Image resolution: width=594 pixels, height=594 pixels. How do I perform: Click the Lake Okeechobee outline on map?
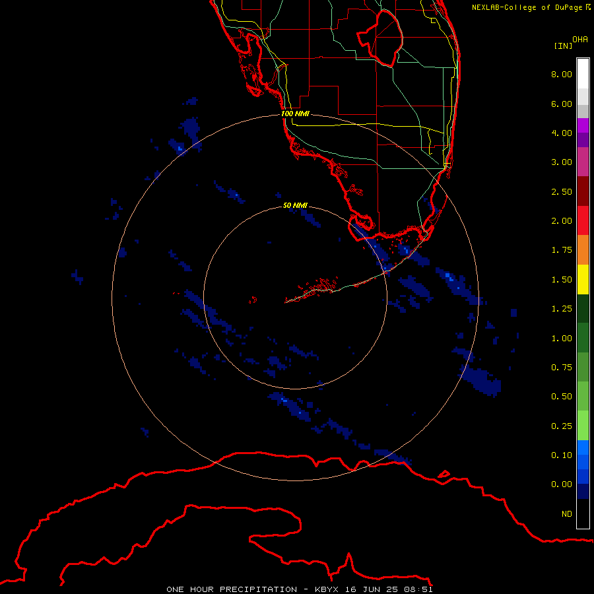pyautogui.click(x=380, y=38)
